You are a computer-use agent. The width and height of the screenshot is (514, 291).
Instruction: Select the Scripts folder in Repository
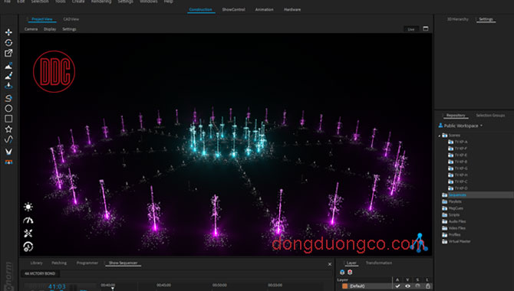(454, 214)
